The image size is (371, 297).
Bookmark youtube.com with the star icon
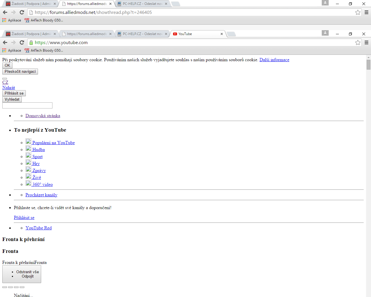358,43
